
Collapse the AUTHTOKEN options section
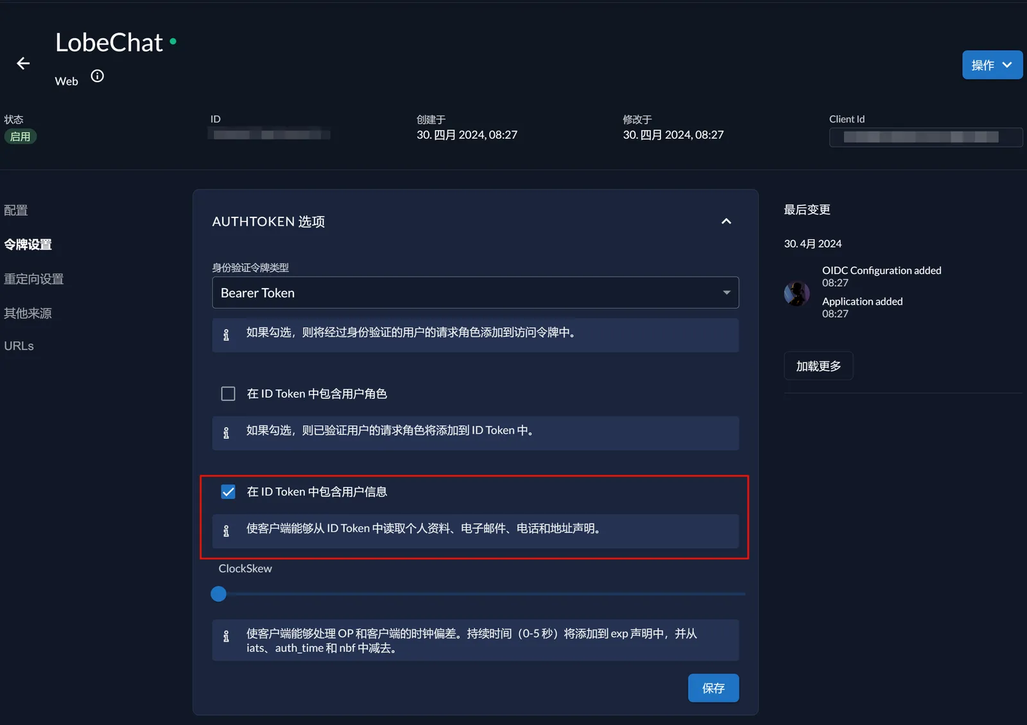[726, 221]
